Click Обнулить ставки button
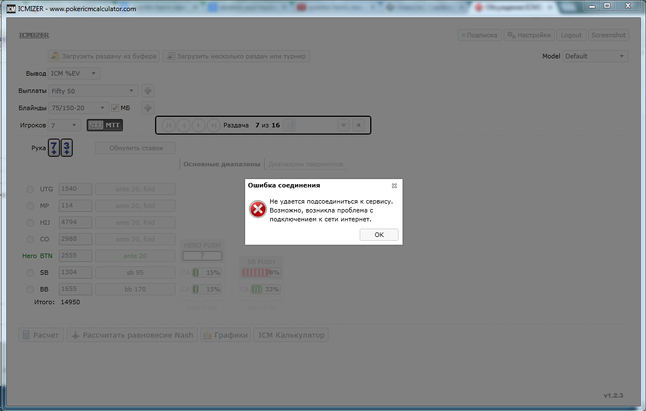Viewport: 646px width, 411px height. point(136,148)
